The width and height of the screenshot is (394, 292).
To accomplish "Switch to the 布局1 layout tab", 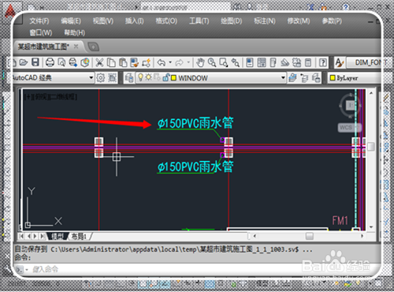I will point(80,236).
